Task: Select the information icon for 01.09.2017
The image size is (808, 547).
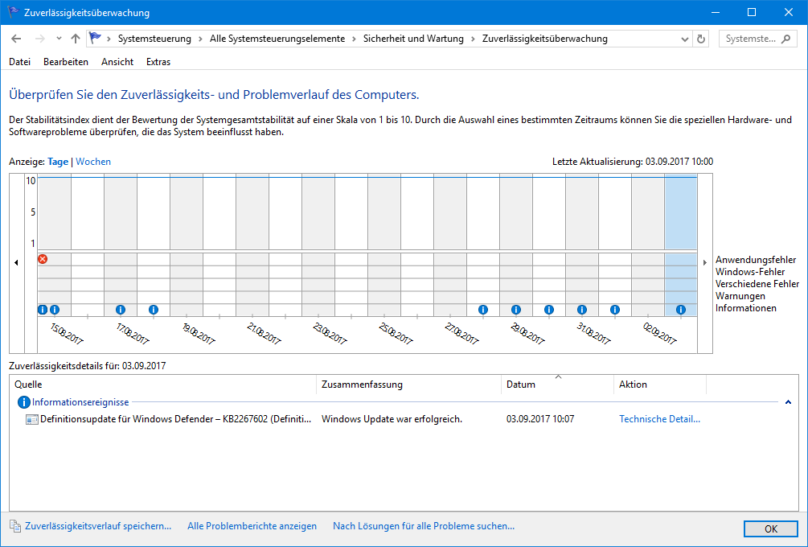Action: (x=615, y=310)
